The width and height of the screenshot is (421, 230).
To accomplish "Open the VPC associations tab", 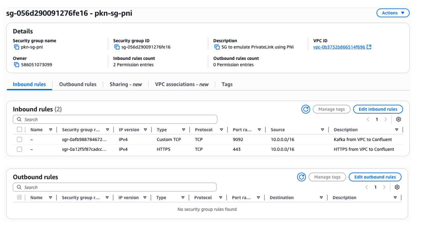I will click(x=181, y=84).
